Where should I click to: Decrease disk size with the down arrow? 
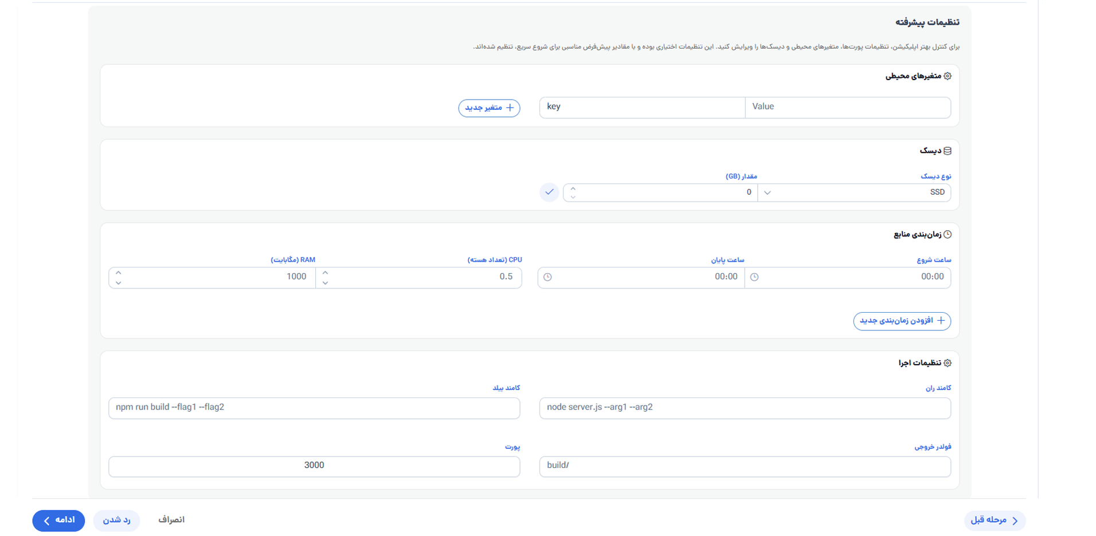point(573,197)
